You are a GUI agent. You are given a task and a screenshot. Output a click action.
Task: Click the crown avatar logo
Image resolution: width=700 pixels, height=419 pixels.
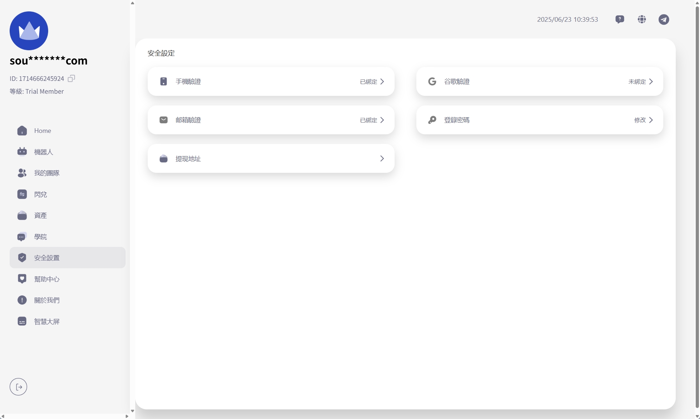point(29,31)
